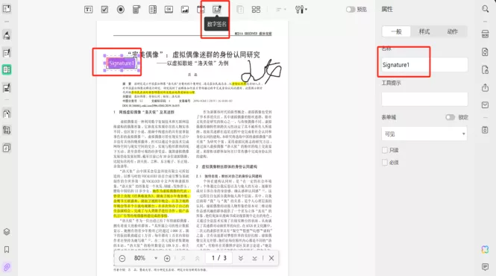Send the file by email icon
The image size is (496, 276).
486,104
